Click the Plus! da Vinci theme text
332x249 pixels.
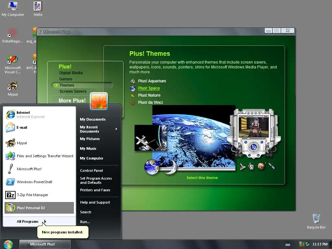coord(150,102)
